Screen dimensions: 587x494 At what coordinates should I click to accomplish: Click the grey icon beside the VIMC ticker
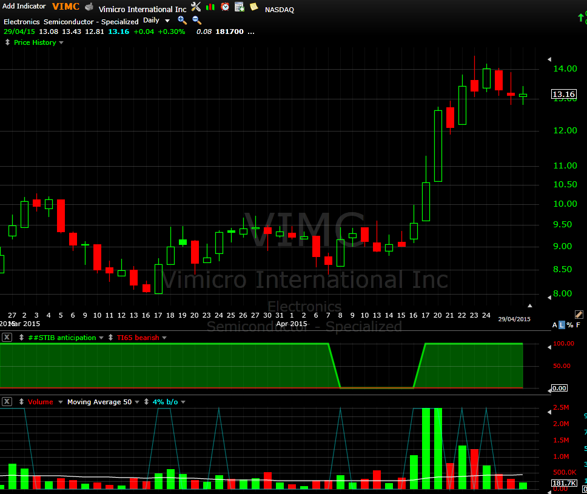tap(89, 7)
